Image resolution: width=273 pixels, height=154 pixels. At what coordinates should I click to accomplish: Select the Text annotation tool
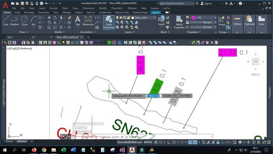(78, 21)
